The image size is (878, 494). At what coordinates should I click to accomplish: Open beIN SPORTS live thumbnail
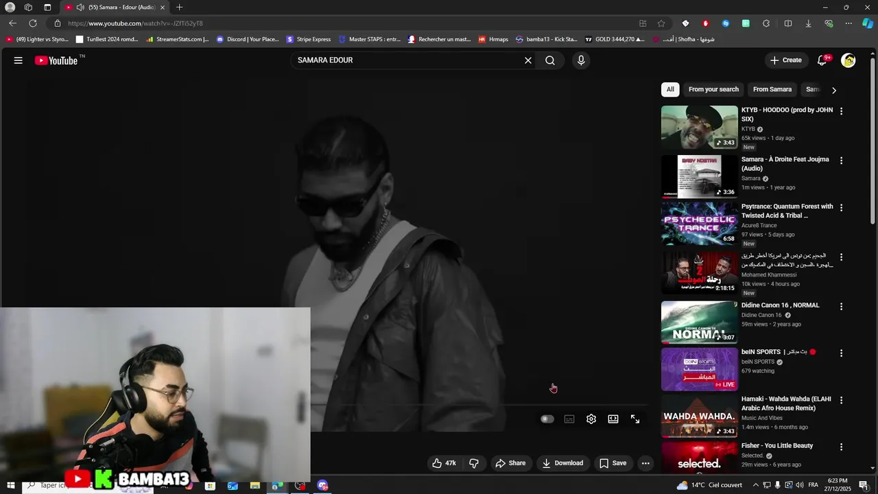click(699, 369)
